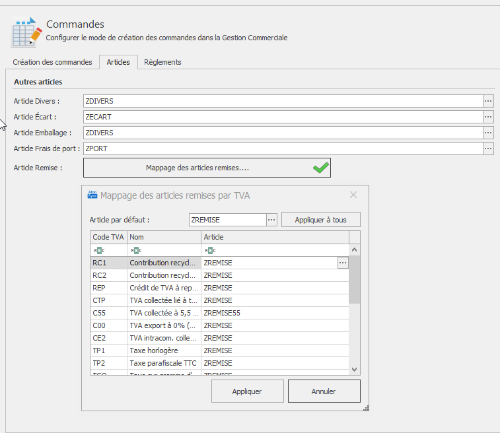Click the Appliquer button

[247, 391]
